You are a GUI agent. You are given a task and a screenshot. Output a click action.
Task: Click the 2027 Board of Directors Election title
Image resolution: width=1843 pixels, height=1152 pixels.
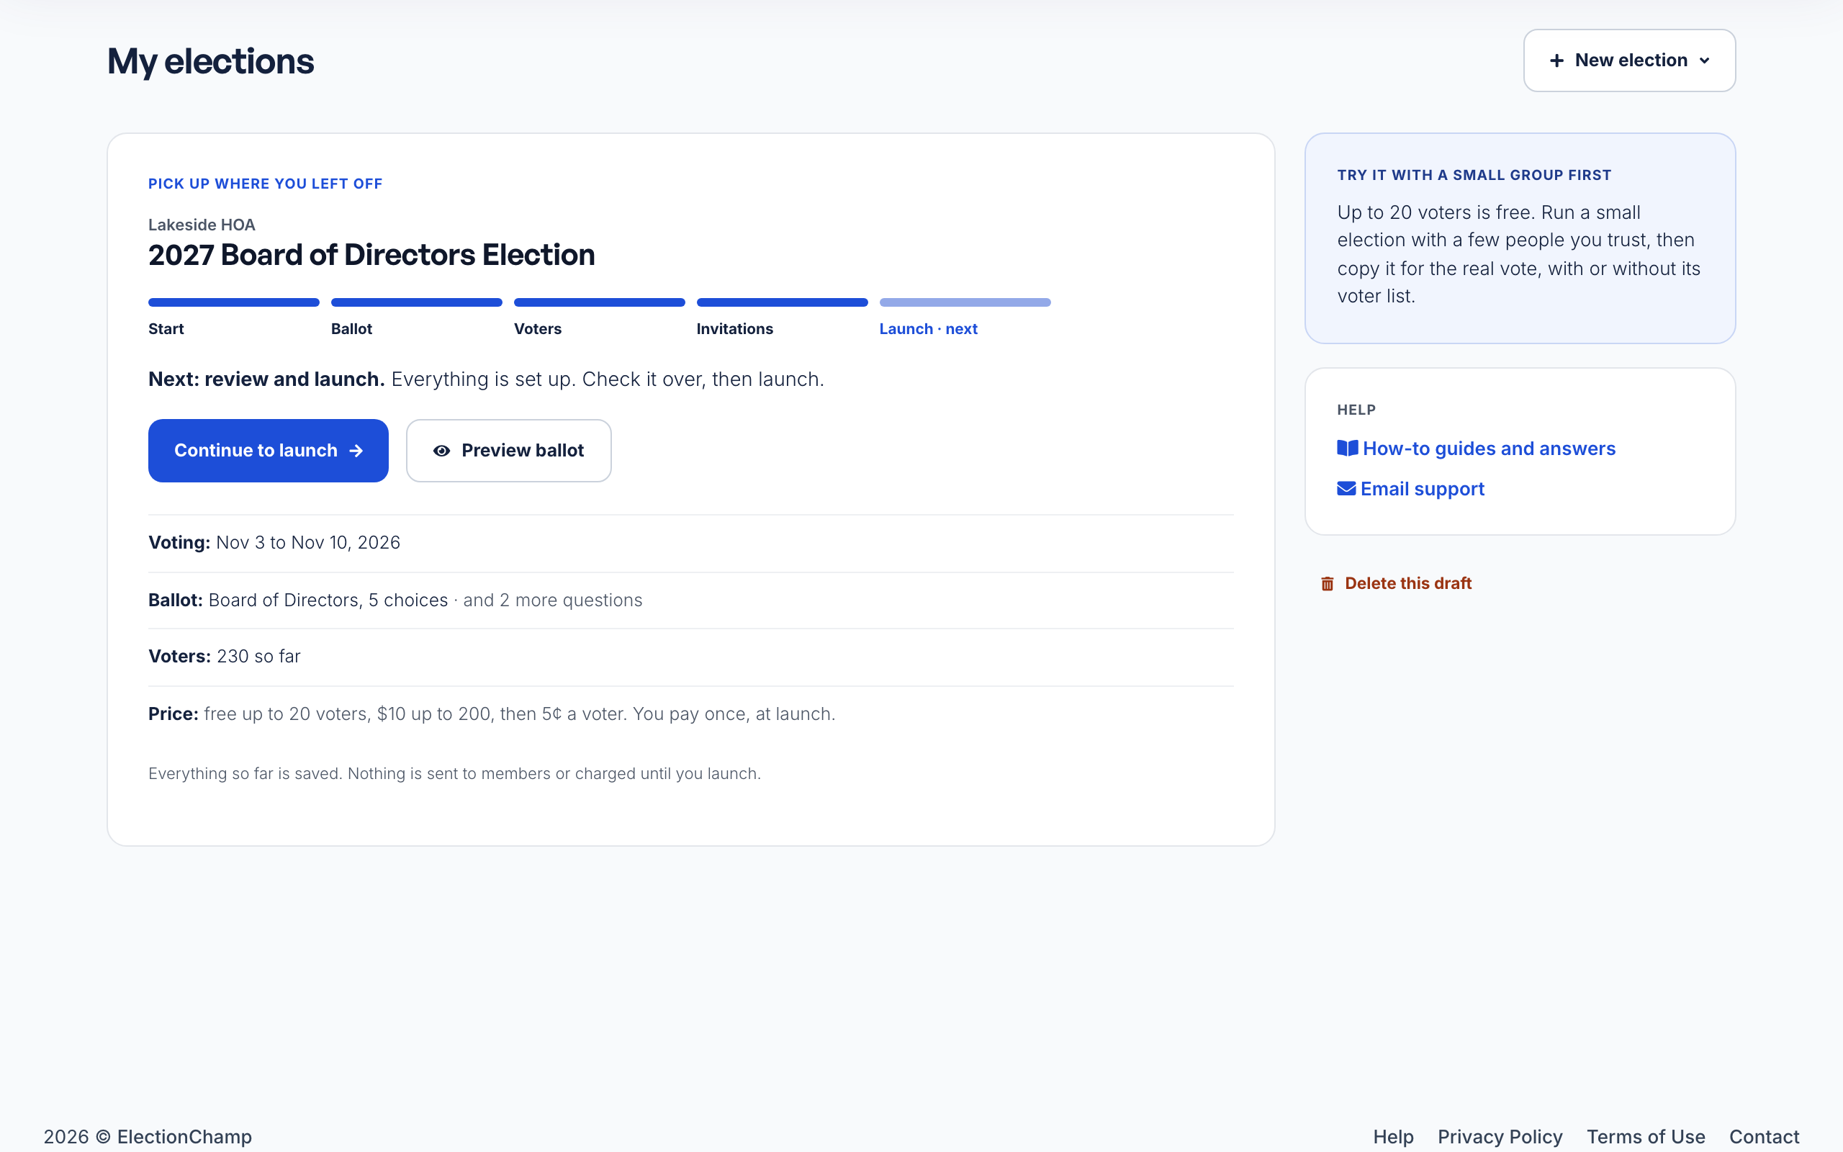pyautogui.click(x=371, y=254)
